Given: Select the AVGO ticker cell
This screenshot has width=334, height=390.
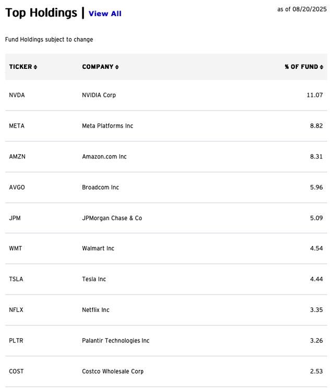Looking at the screenshot, I should 17,187.
